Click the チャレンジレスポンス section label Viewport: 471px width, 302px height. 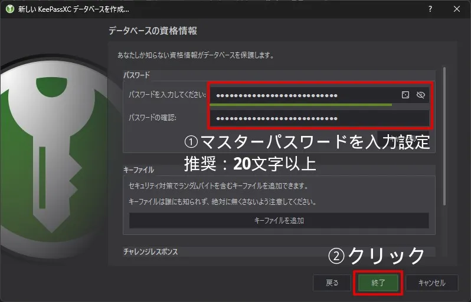coord(151,252)
